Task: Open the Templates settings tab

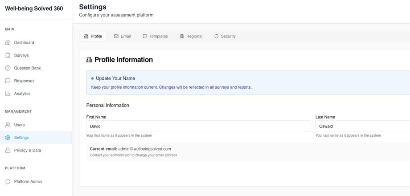Action: [x=155, y=36]
